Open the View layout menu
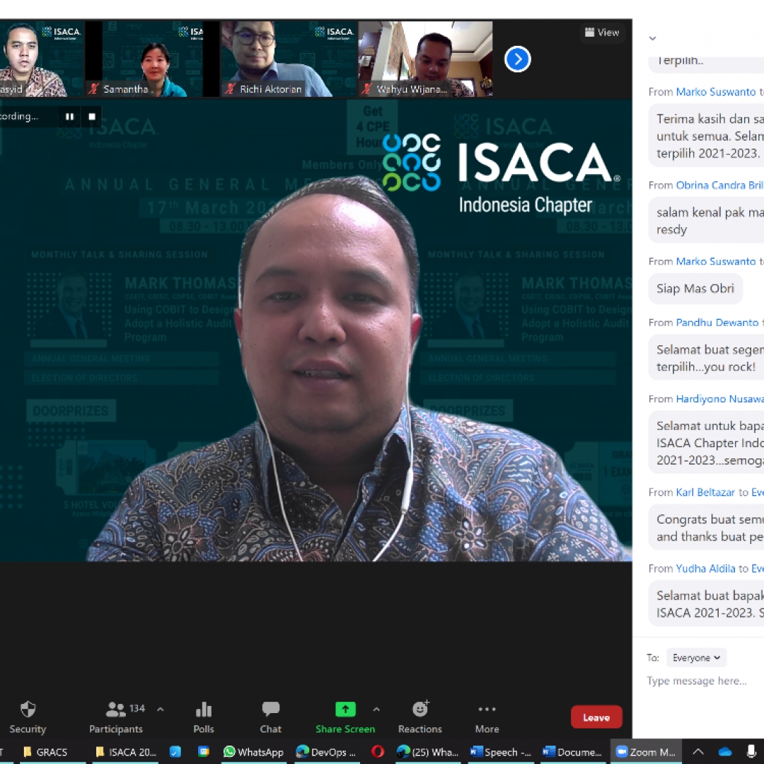This screenshot has width=764, height=764. coord(602,32)
